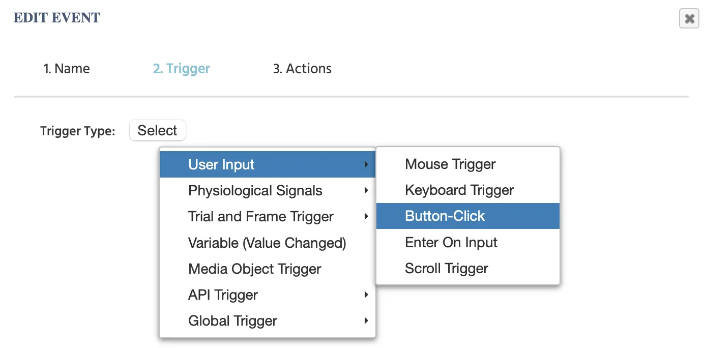Pick Enter On Input trigger
704x348 pixels.
(451, 243)
